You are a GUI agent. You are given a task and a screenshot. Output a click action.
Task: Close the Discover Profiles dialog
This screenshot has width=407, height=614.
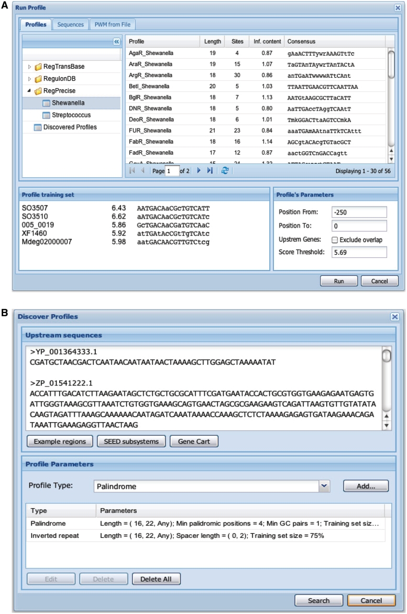pos(395,316)
